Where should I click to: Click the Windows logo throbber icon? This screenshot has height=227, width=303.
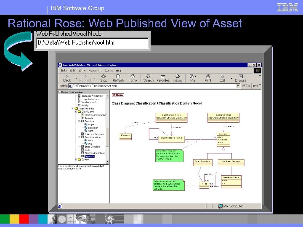pyautogui.click(x=258, y=71)
